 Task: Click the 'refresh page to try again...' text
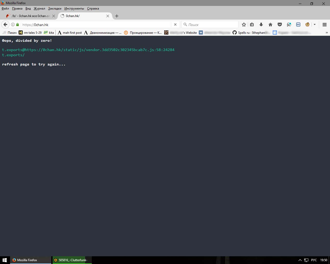point(34,64)
